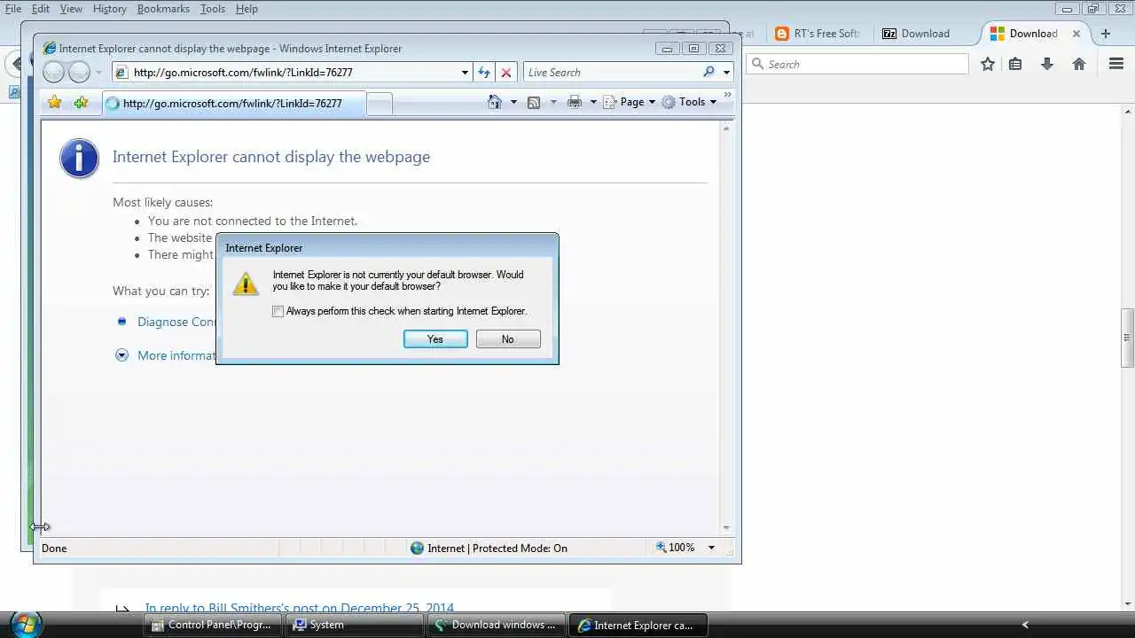Show hidden system tray icons arrow
The image size is (1135, 638).
point(1025,625)
